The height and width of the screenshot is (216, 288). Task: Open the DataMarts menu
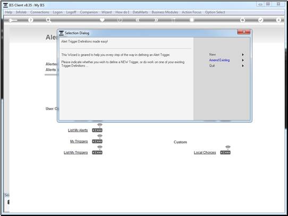[x=140, y=12]
